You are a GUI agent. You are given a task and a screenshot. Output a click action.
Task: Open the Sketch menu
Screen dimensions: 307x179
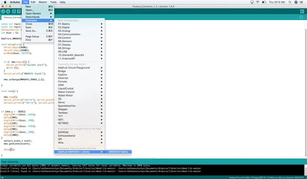[43, 2]
